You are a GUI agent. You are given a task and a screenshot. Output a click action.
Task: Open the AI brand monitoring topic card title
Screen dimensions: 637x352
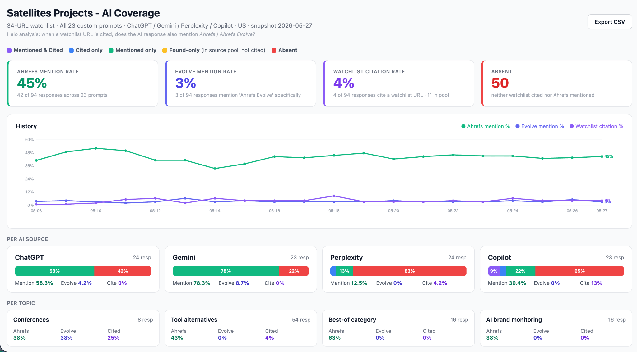(x=514, y=320)
